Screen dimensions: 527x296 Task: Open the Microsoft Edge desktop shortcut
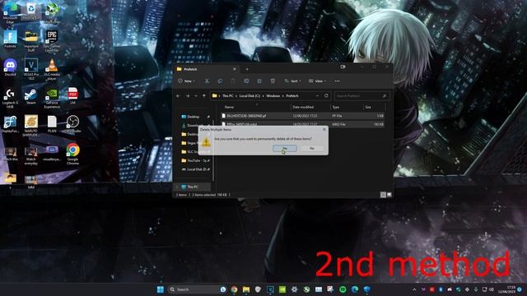(x=10, y=13)
